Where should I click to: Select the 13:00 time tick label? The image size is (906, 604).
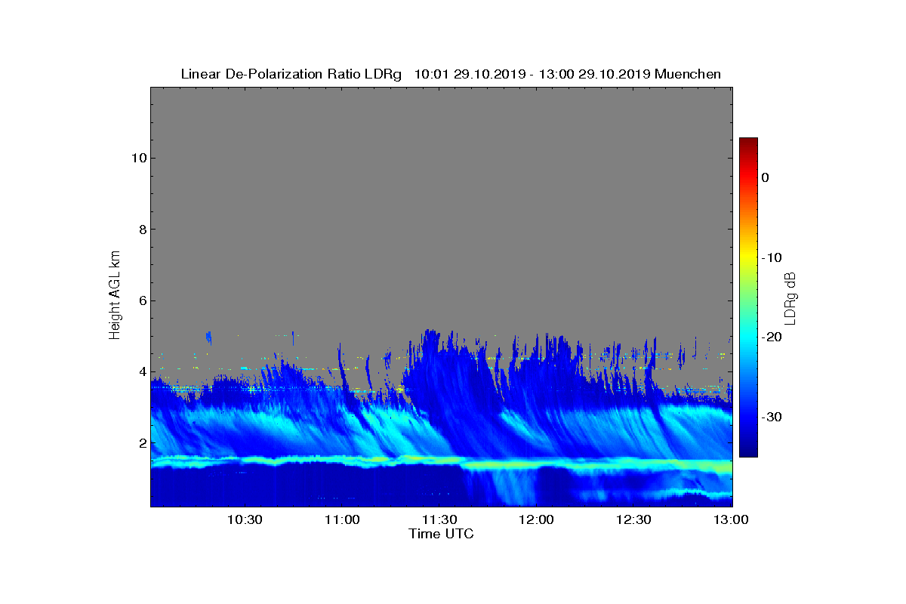(x=729, y=520)
